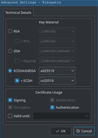Screen dimensions: 98x138
Task: Click the prohibition icon on Cancel button
Action: 78,131
